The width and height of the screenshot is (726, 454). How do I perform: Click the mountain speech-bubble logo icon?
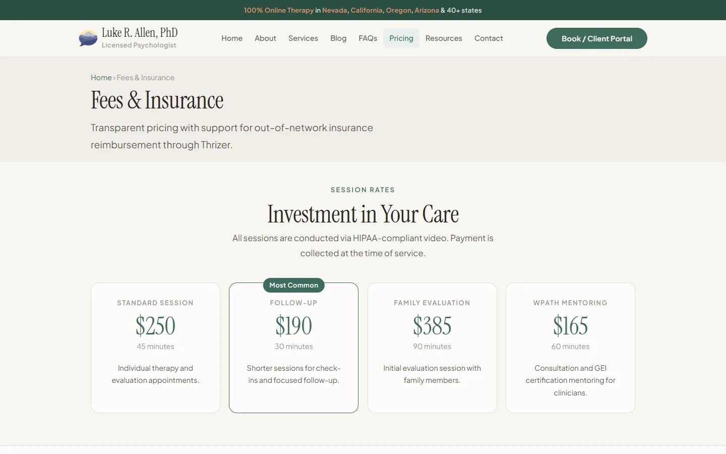point(88,38)
